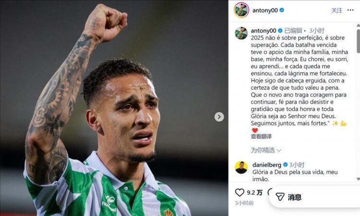Click 查看翻译 to translate the caption
This screenshot has width=360, height=216.
pos(261,136)
